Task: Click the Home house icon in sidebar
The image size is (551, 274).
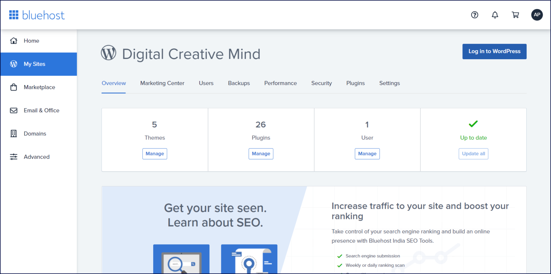Action: [14, 41]
